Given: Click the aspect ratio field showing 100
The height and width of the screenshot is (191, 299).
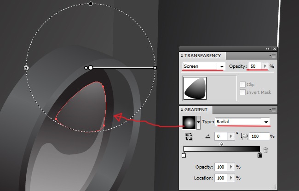Looking at the screenshot, I should (x=259, y=136).
